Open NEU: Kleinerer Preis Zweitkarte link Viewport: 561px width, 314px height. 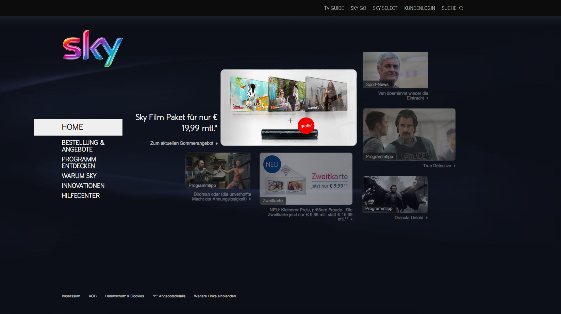tap(310, 214)
